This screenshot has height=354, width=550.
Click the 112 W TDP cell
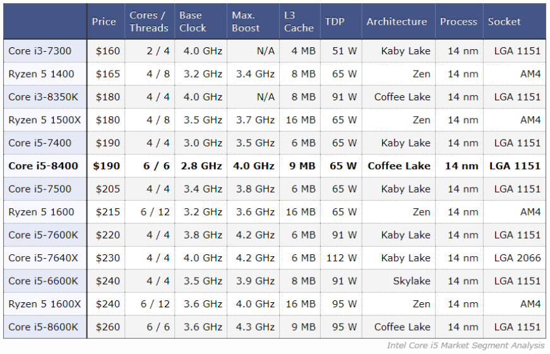(x=342, y=258)
